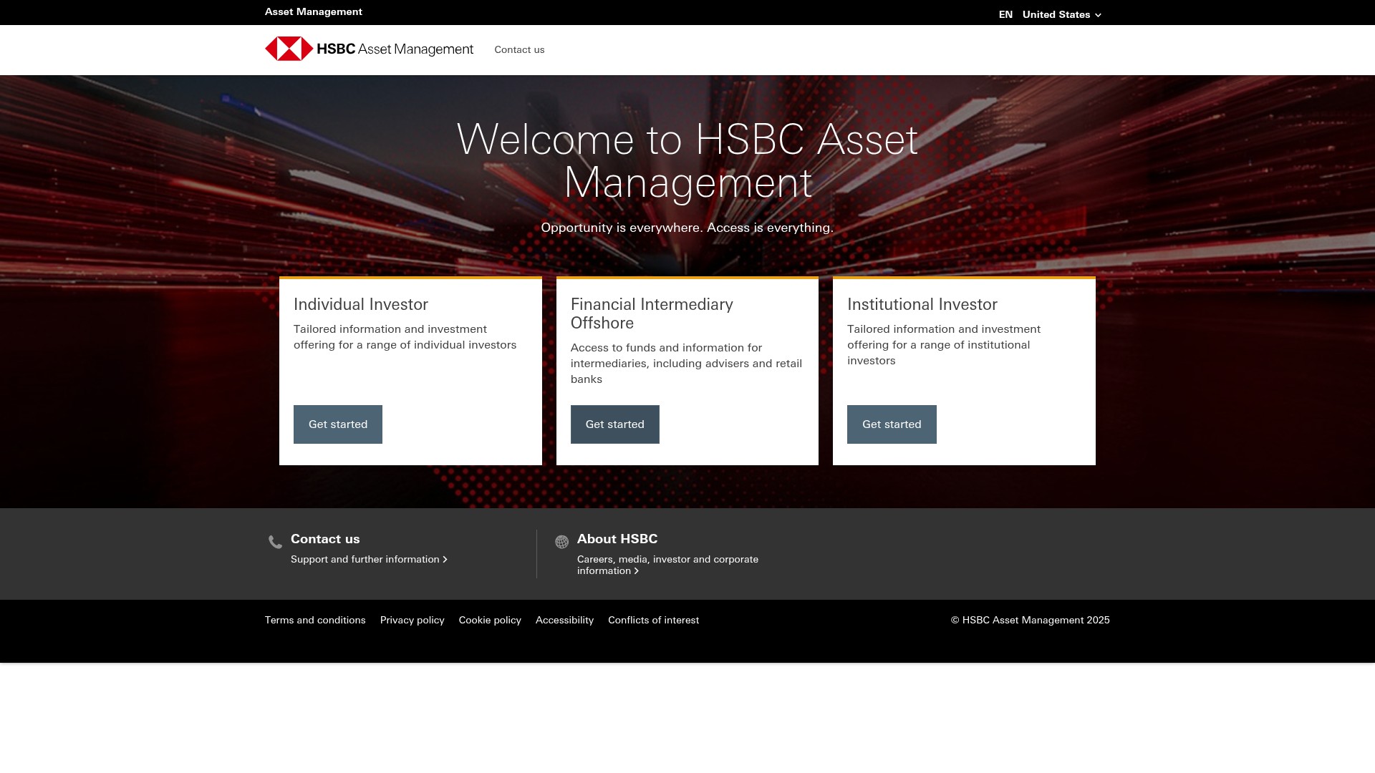Get started as Institutional Investor
The image size is (1375, 773).
pyautogui.click(x=892, y=424)
